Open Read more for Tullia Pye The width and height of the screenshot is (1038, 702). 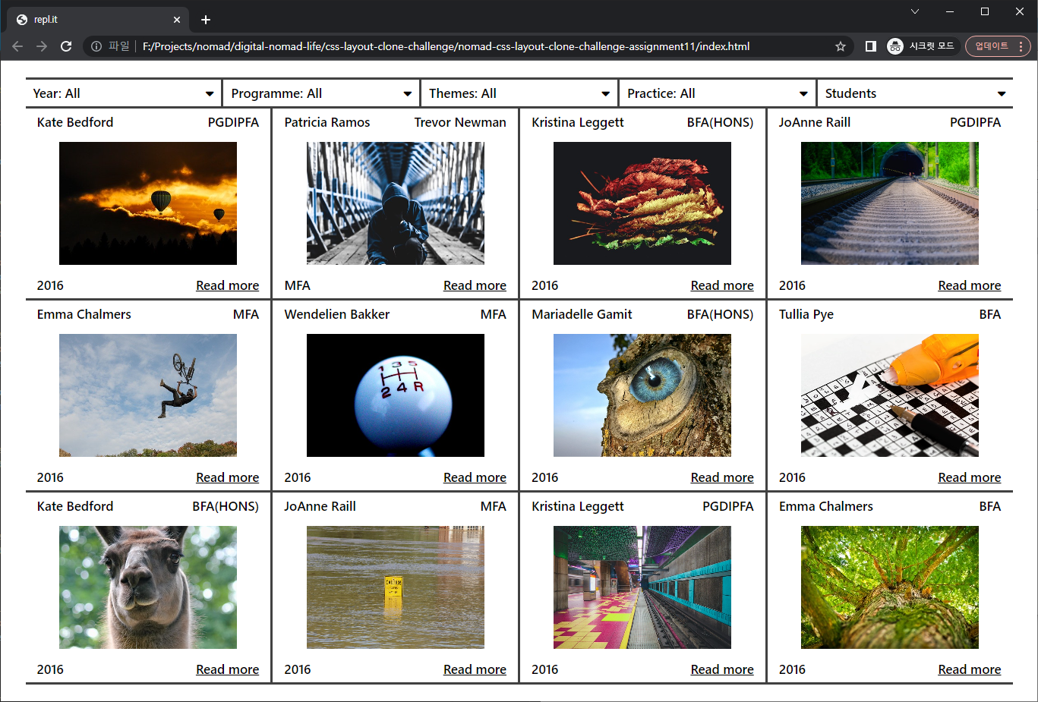point(969,477)
